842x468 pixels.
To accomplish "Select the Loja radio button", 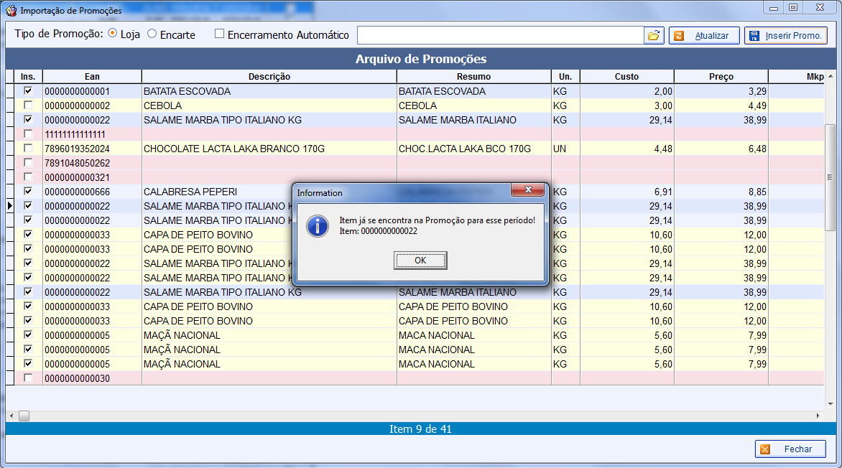I will coord(113,34).
